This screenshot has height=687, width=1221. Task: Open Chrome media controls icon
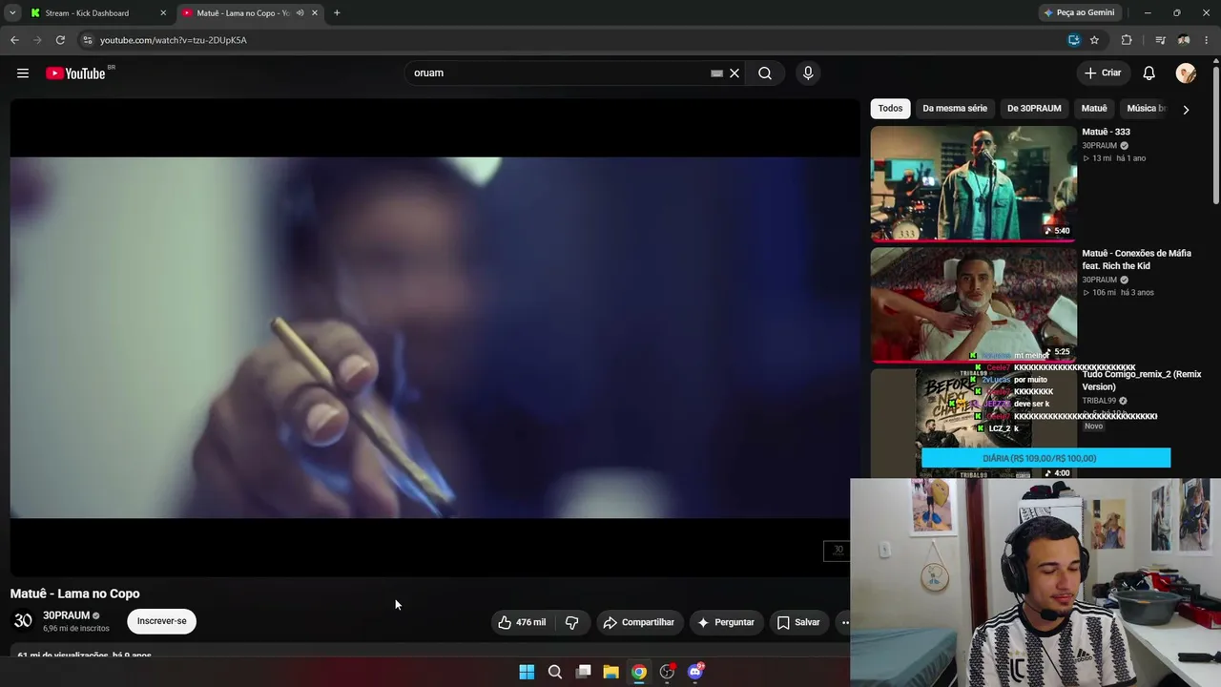coord(1160,40)
